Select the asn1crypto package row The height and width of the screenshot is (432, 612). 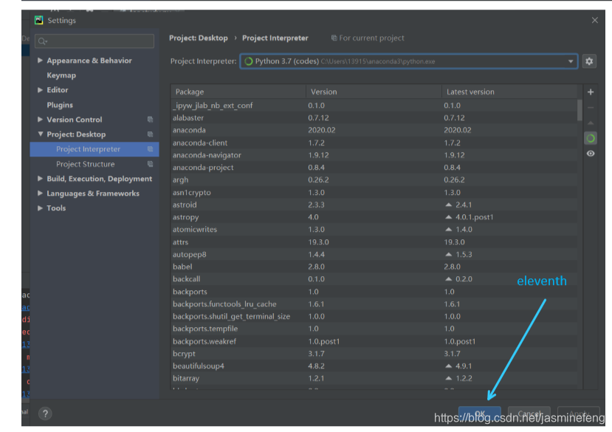coord(374,192)
